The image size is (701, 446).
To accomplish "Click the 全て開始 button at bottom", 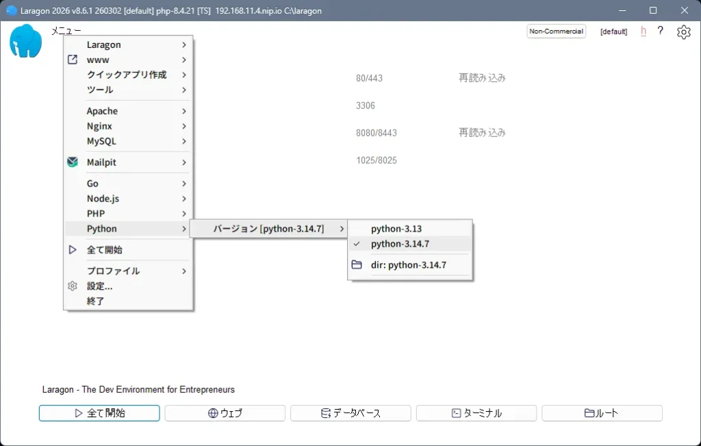I will [x=99, y=413].
